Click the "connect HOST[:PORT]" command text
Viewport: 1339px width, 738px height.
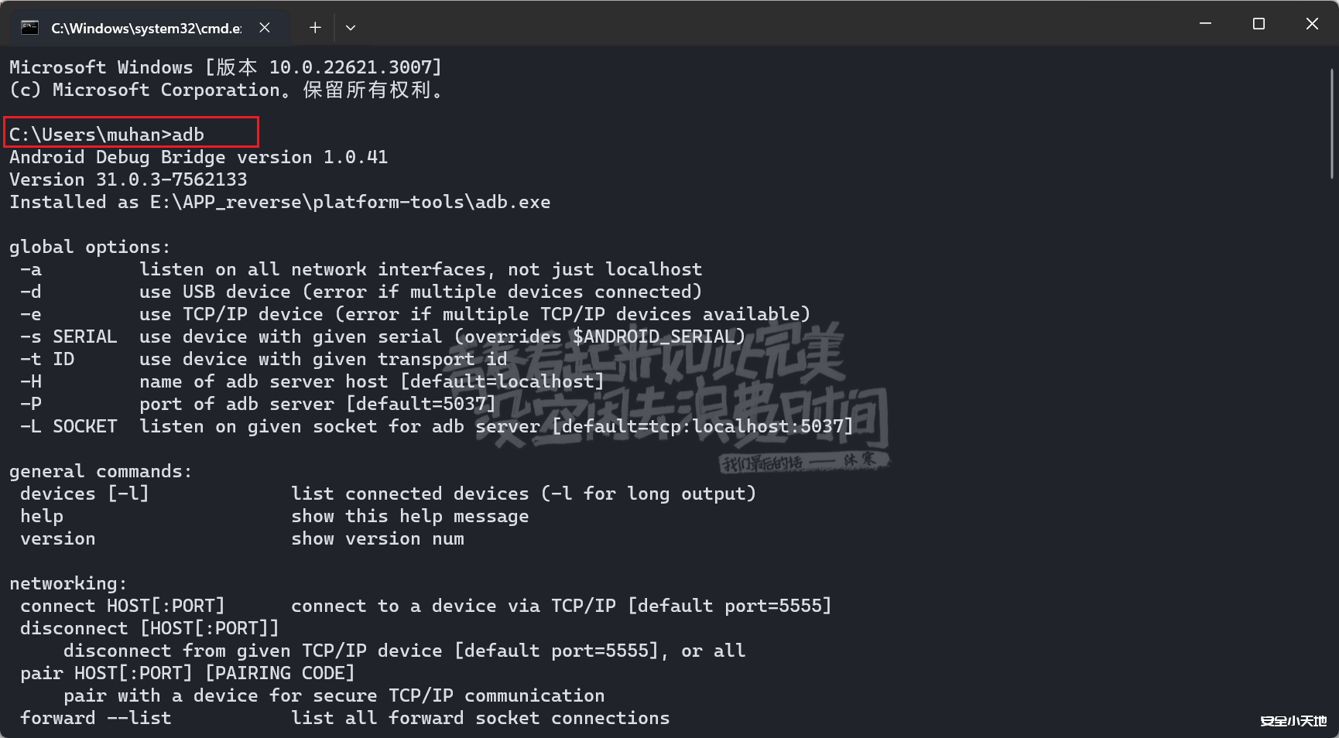point(122,606)
